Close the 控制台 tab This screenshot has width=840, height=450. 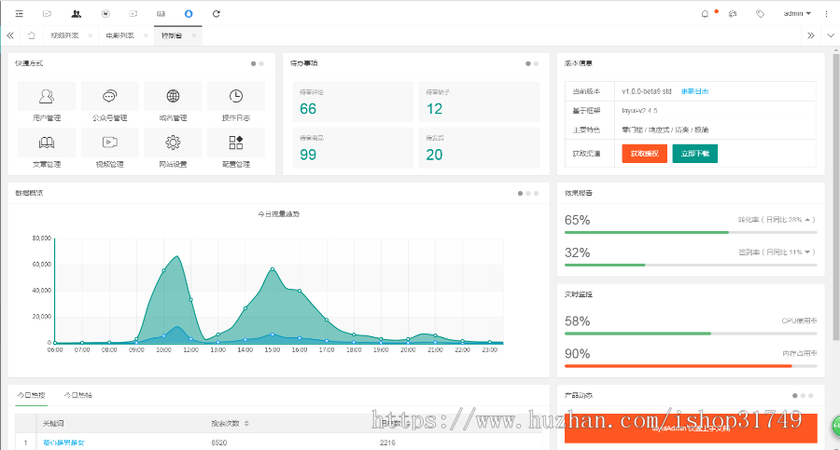[x=194, y=35]
